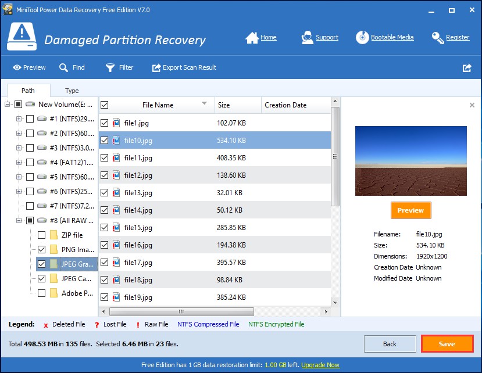Click the share icon at toolbar right
Screen dimensions: 482x373
(467, 68)
